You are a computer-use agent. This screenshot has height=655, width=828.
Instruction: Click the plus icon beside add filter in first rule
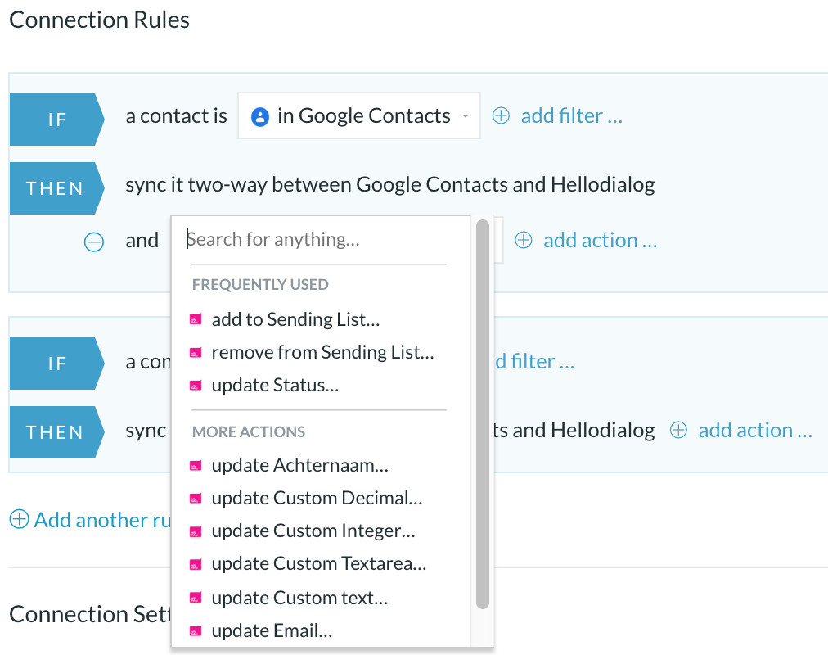[x=501, y=115]
